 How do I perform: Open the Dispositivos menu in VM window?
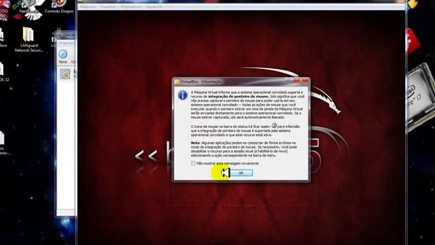(x=131, y=7)
